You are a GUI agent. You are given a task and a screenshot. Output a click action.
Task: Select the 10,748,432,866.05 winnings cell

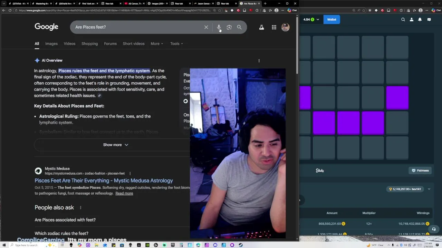[414, 224]
